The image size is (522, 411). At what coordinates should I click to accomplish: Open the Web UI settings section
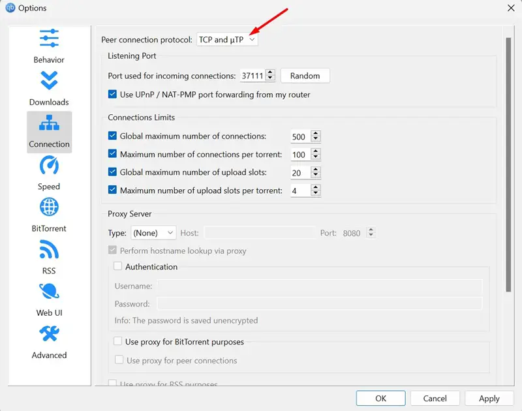49,301
